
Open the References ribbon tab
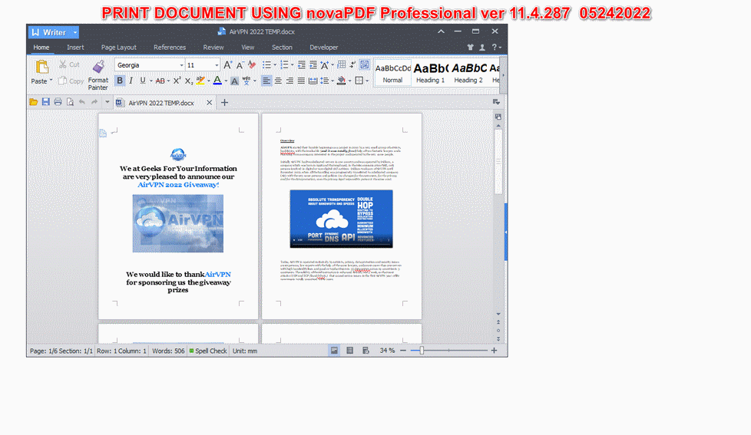point(170,48)
